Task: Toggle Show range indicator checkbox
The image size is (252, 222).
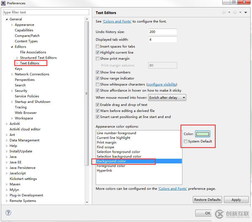Action: 97,78
